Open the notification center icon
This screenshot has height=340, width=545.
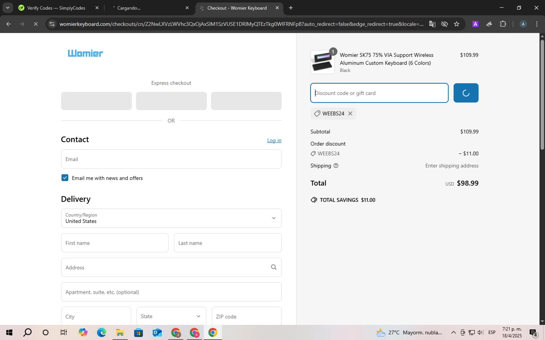coord(533,332)
